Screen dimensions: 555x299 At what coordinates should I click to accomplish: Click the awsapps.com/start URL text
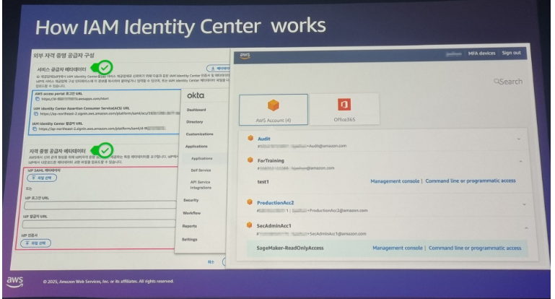(x=75, y=99)
